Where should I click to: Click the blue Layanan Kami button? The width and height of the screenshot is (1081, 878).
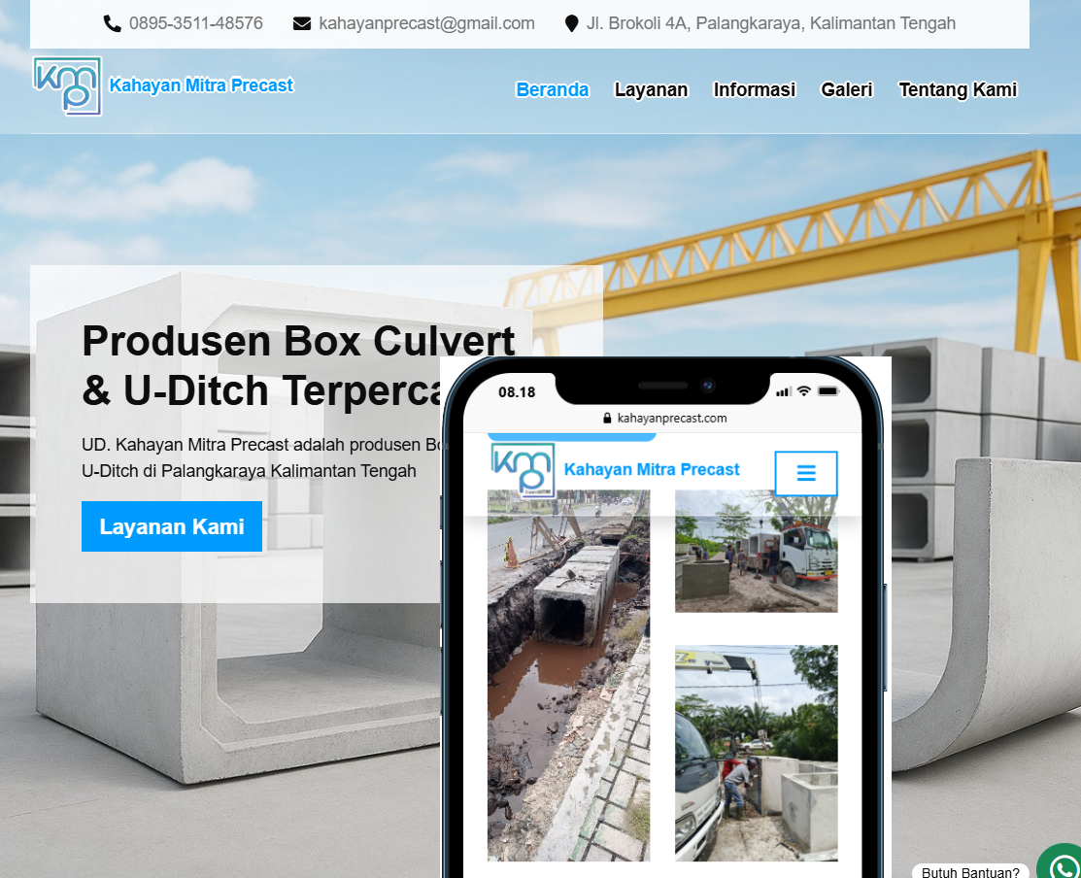[171, 525]
